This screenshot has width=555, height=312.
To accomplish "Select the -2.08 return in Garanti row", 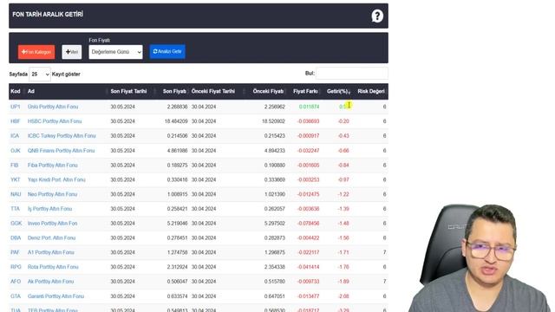I will (343, 296).
